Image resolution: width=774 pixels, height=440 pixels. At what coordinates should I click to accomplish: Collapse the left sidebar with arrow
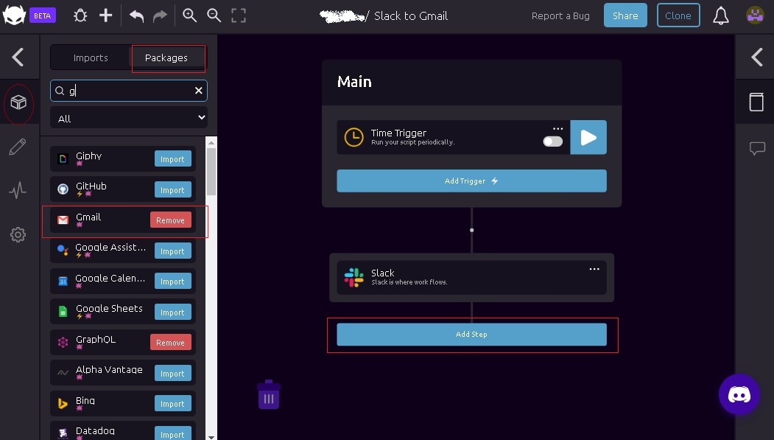[x=18, y=57]
